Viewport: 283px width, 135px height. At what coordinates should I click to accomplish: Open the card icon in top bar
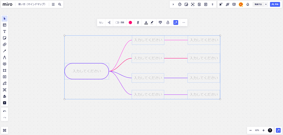tap(199, 4)
